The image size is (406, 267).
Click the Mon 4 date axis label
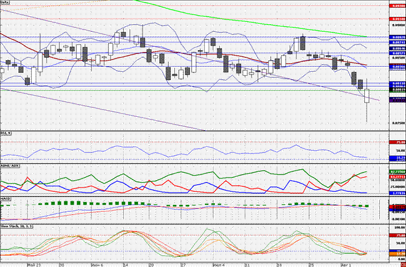click(x=218, y=265)
